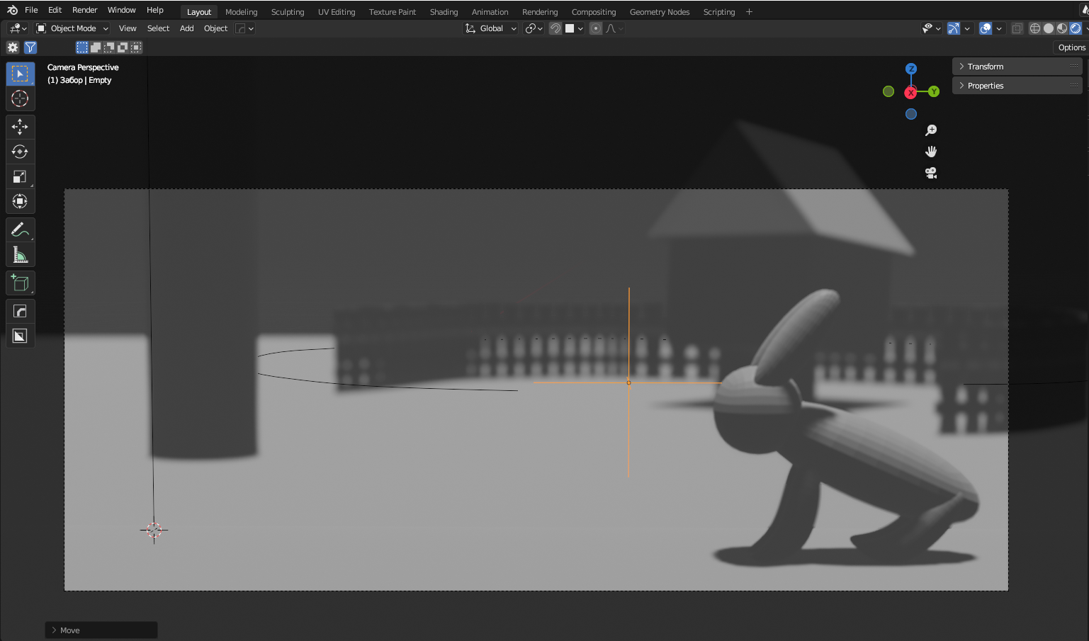Open the Object Mode dropdown
This screenshot has height=641, width=1089.
click(73, 28)
